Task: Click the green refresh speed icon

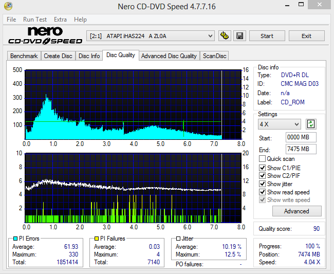Action: (x=311, y=124)
